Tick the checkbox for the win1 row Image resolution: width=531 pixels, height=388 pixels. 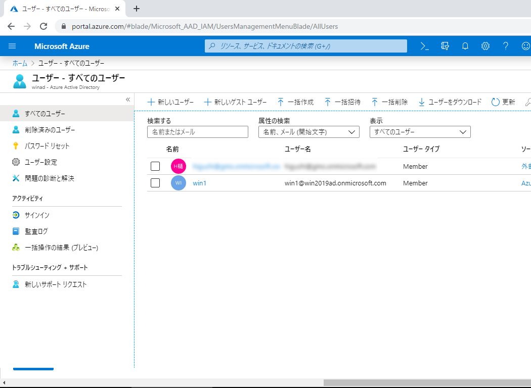[x=155, y=183]
